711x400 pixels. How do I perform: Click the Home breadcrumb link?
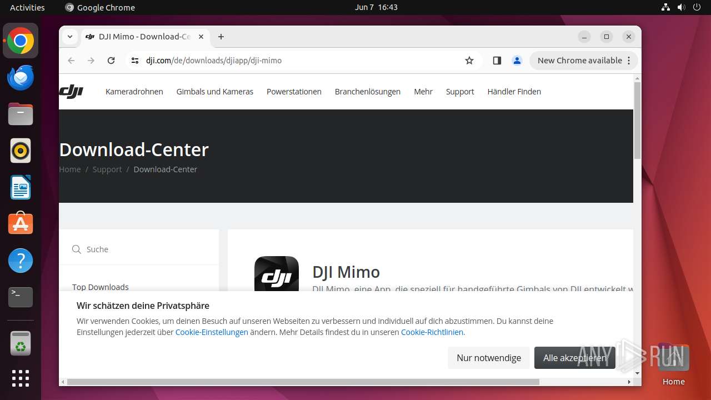70,169
